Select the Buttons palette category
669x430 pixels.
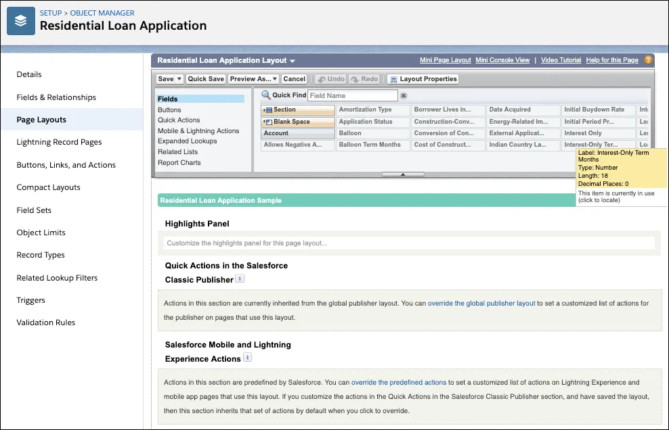(169, 110)
